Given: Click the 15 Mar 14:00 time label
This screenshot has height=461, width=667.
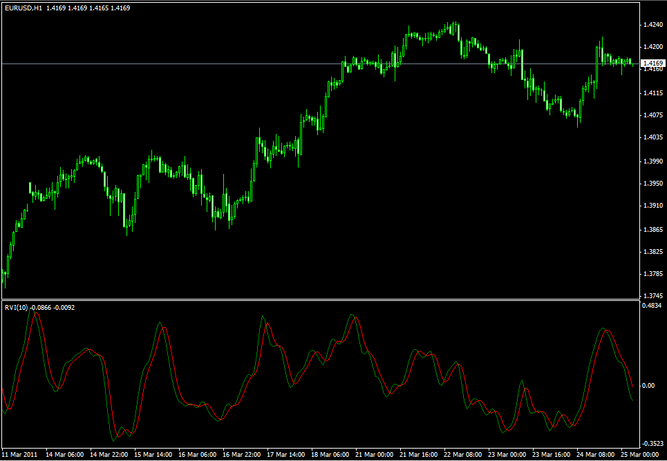Looking at the screenshot, I should pos(153,454).
